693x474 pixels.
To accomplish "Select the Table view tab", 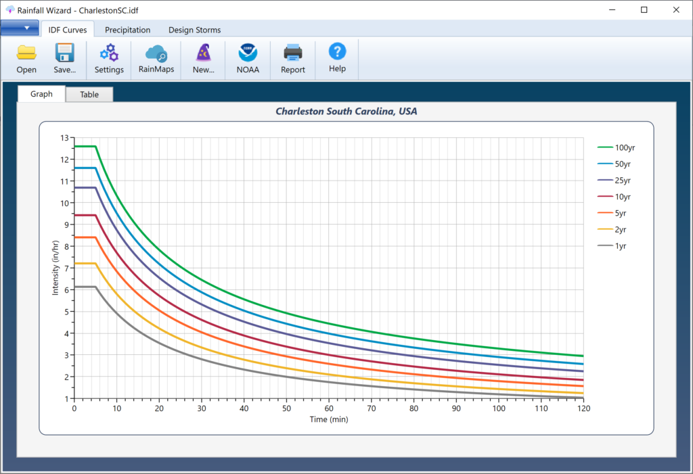I will (89, 94).
